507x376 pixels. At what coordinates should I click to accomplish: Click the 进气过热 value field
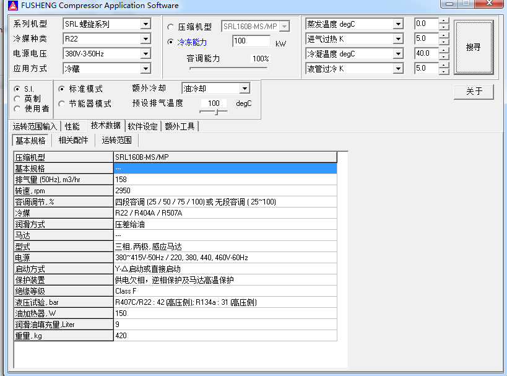pyautogui.click(x=426, y=38)
